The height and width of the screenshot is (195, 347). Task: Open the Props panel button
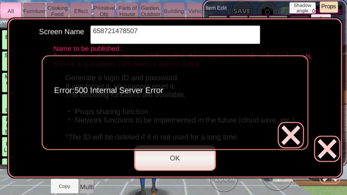(329, 7)
